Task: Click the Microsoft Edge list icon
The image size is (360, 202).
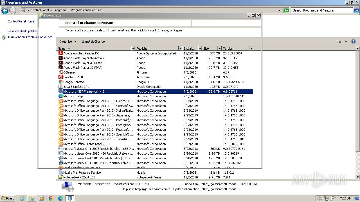Action: pyautogui.click(x=60, y=96)
